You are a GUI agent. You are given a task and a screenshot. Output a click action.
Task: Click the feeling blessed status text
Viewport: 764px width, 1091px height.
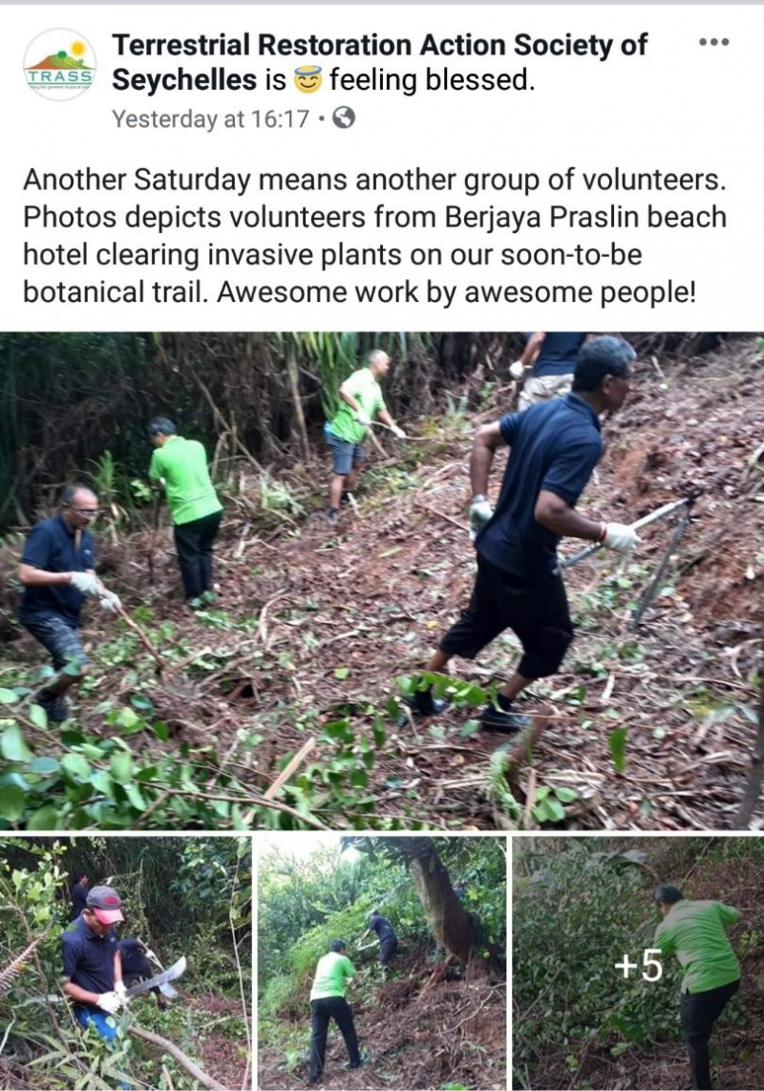click(x=432, y=80)
